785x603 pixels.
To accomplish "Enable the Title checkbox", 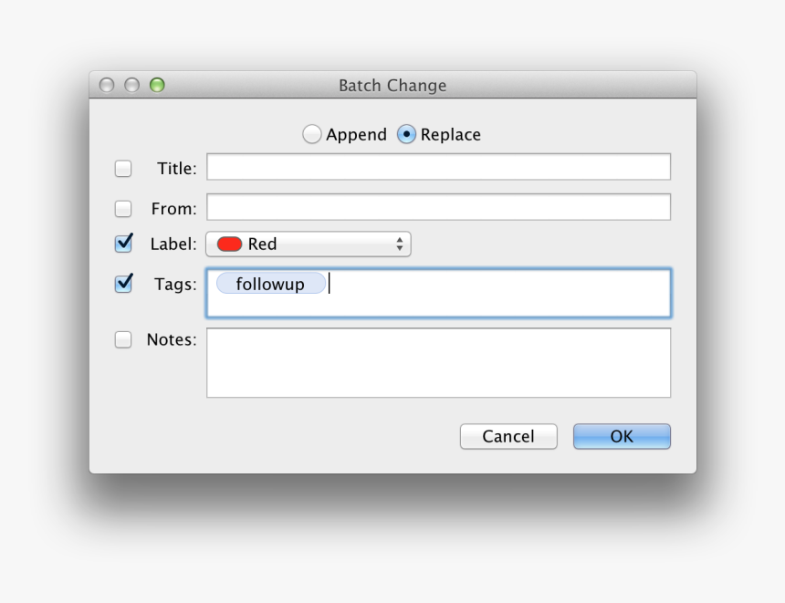I will pos(123,168).
